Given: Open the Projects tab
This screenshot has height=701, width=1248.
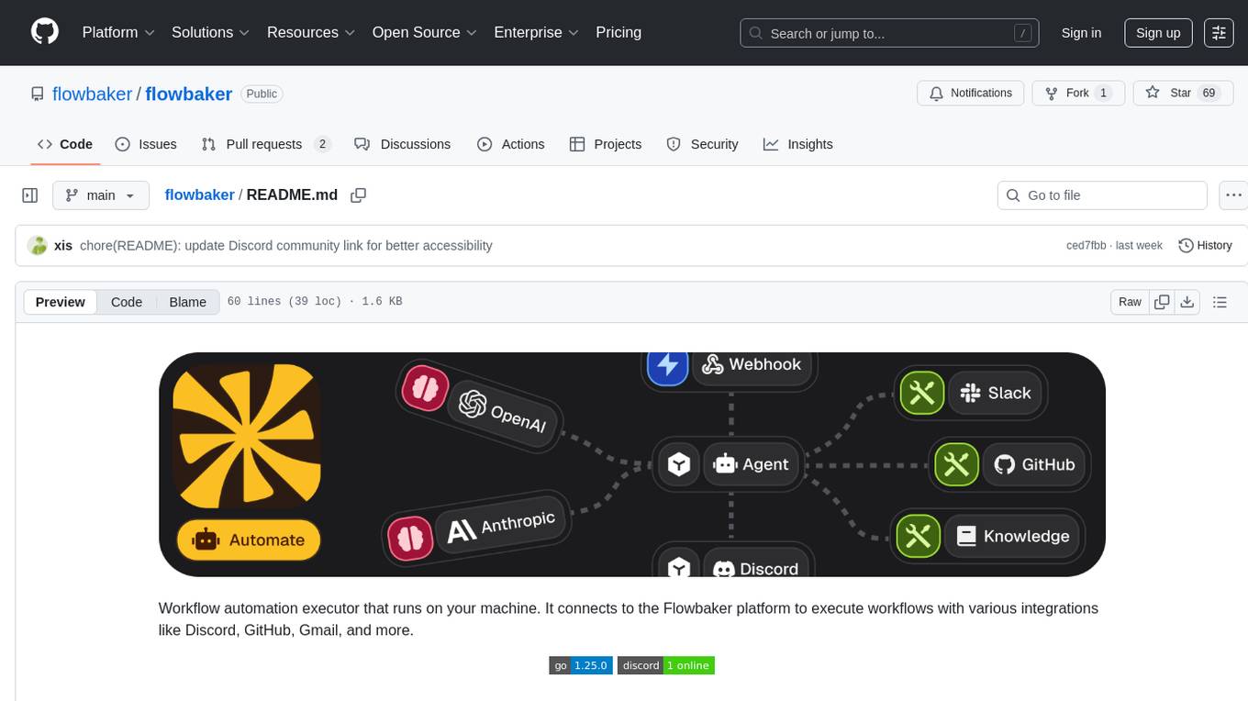Looking at the screenshot, I should (606, 144).
